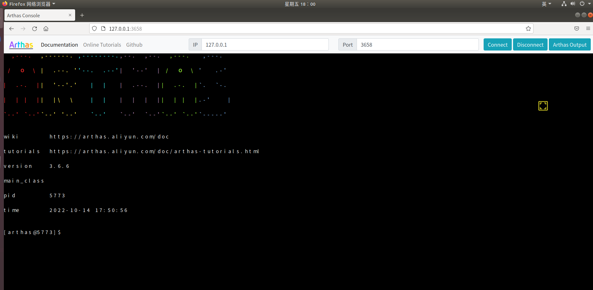Open the Firefox app menu in top bar

click(x=29, y=4)
